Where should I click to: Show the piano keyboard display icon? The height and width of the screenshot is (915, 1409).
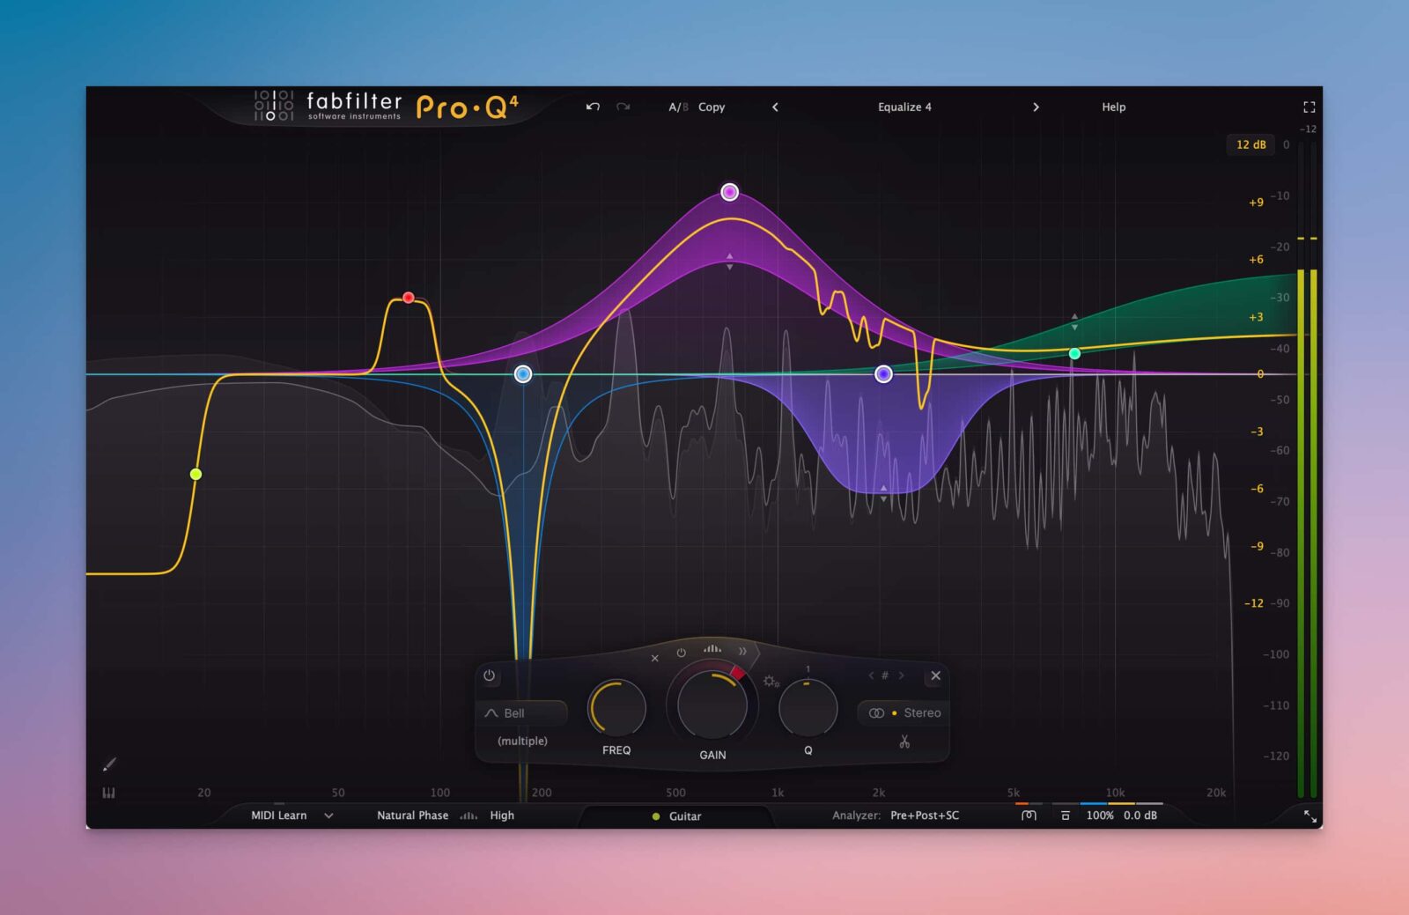(x=108, y=793)
